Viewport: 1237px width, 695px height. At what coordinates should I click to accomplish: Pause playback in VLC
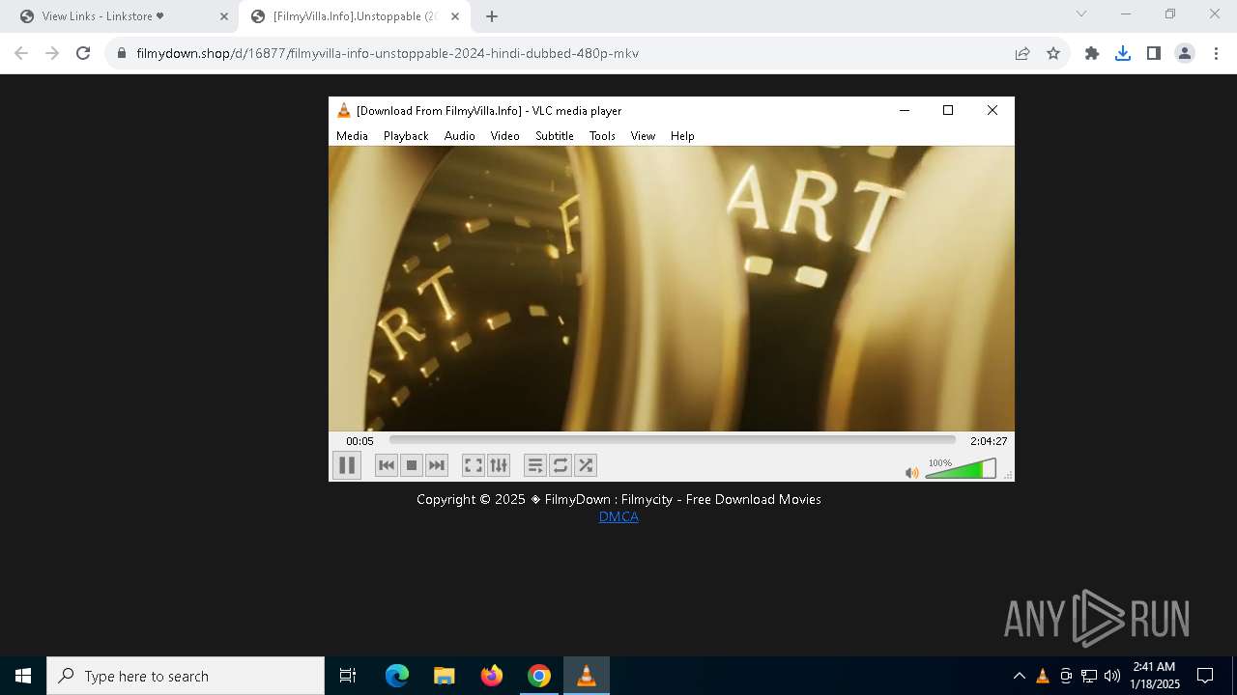[x=346, y=465]
